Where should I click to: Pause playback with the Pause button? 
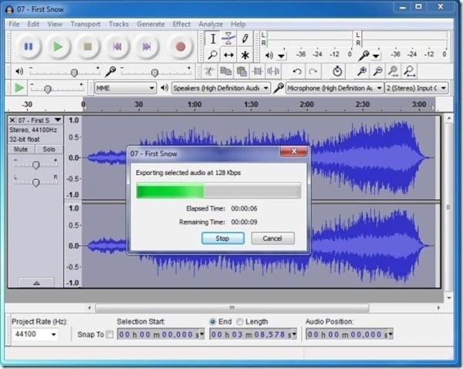click(x=29, y=46)
